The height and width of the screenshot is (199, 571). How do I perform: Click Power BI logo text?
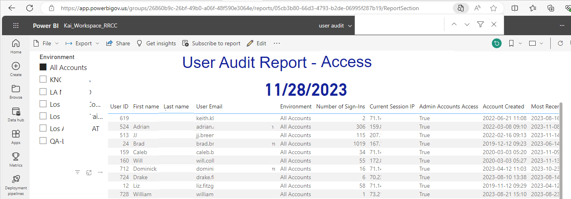coord(45,25)
